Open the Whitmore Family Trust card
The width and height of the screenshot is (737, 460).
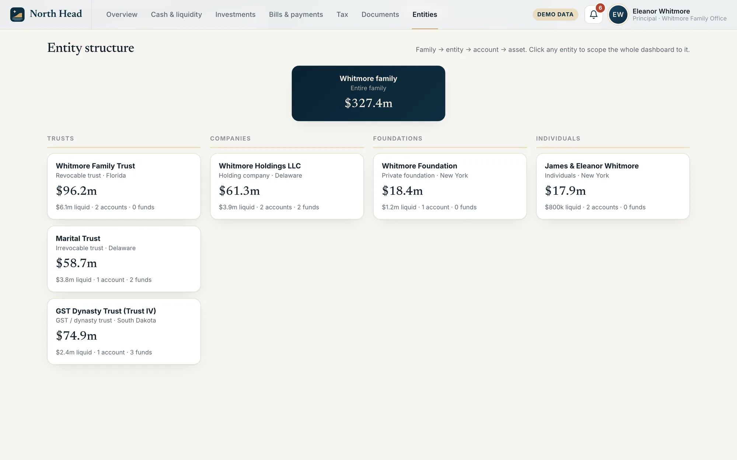[124, 186]
